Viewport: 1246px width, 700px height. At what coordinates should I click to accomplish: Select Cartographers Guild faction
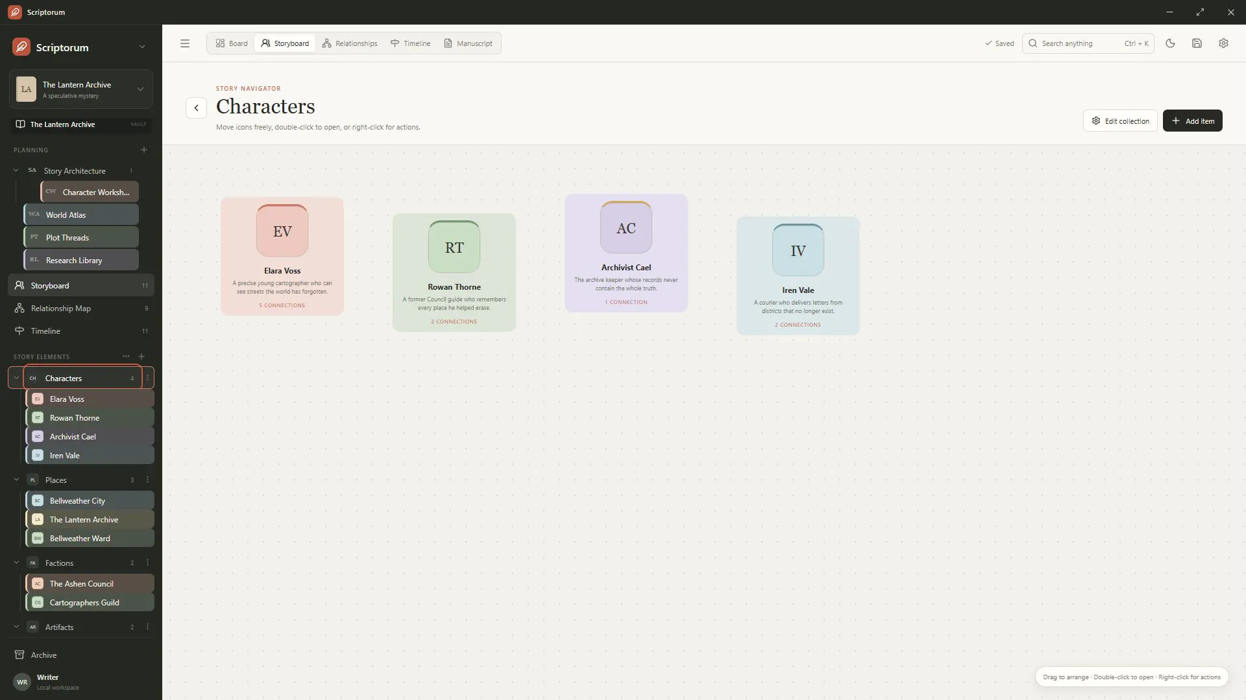coord(90,602)
